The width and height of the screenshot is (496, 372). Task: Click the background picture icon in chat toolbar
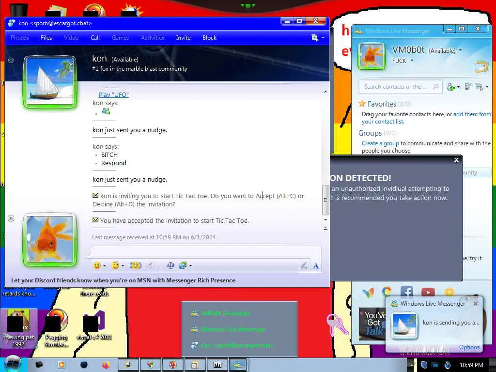click(x=183, y=265)
